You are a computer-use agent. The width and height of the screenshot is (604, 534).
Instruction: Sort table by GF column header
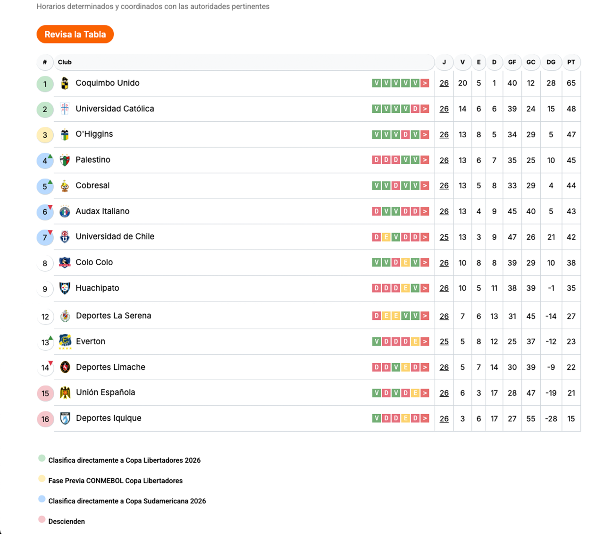coord(512,62)
